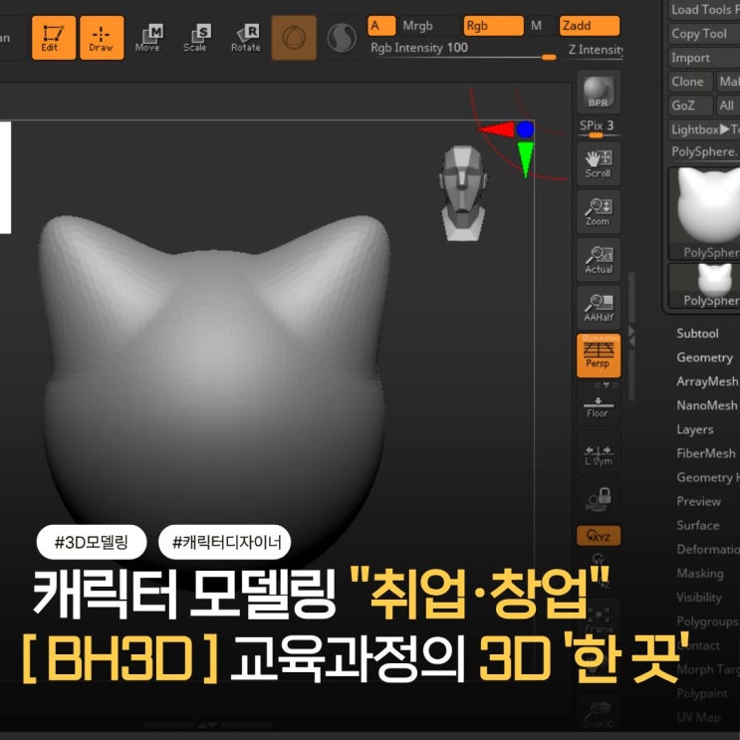Click the Clone button
Viewport: 740px width, 740px height.
tap(690, 82)
